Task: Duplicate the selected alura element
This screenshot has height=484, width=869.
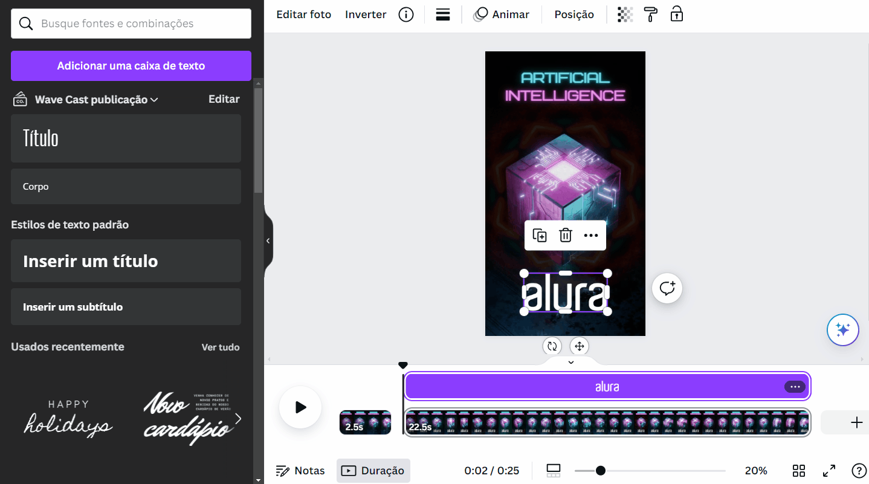Action: pos(540,236)
